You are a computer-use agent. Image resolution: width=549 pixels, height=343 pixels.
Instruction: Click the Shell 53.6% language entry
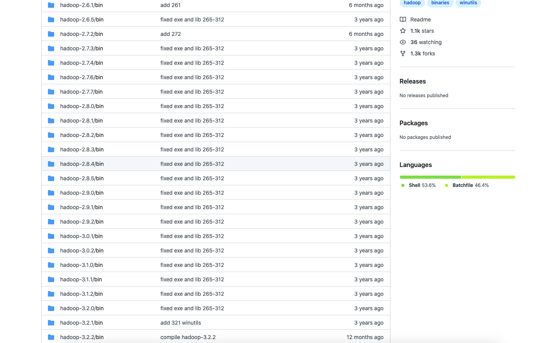(x=422, y=185)
